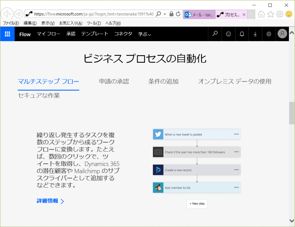
Task: Switch to the メール browser tab
Action: [199, 14]
